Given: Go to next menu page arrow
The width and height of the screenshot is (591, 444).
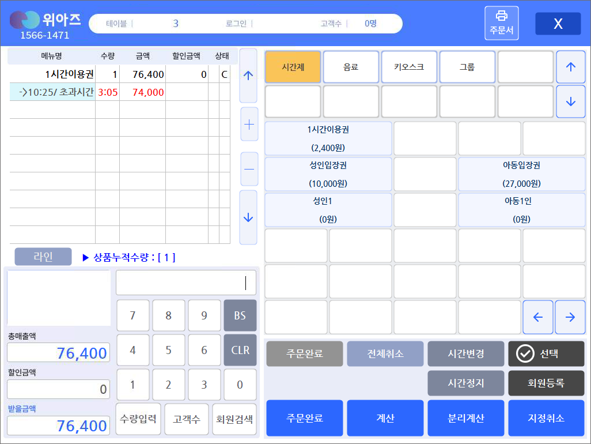Looking at the screenshot, I should pyautogui.click(x=570, y=317).
